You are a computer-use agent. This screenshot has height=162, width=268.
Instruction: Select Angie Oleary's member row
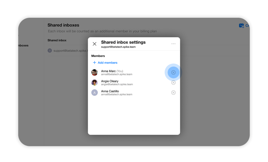[122, 82]
